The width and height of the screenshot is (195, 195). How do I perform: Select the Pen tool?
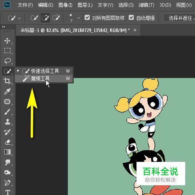[7, 183]
